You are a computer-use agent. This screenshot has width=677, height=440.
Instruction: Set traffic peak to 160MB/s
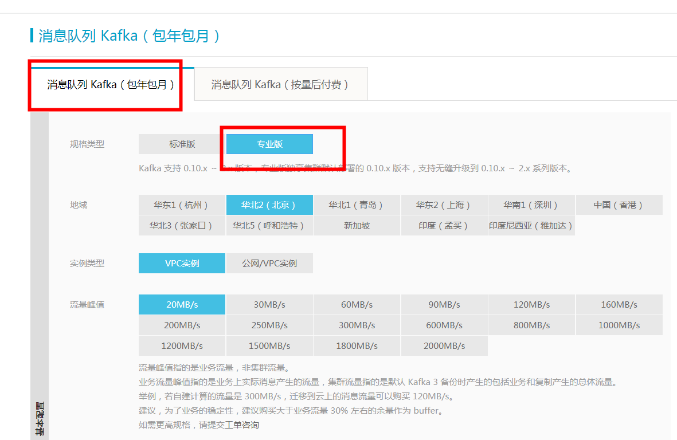pos(619,305)
